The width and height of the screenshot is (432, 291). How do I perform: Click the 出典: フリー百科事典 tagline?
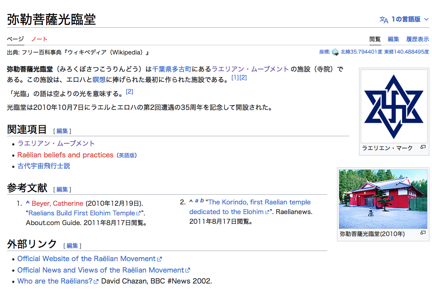78,52
